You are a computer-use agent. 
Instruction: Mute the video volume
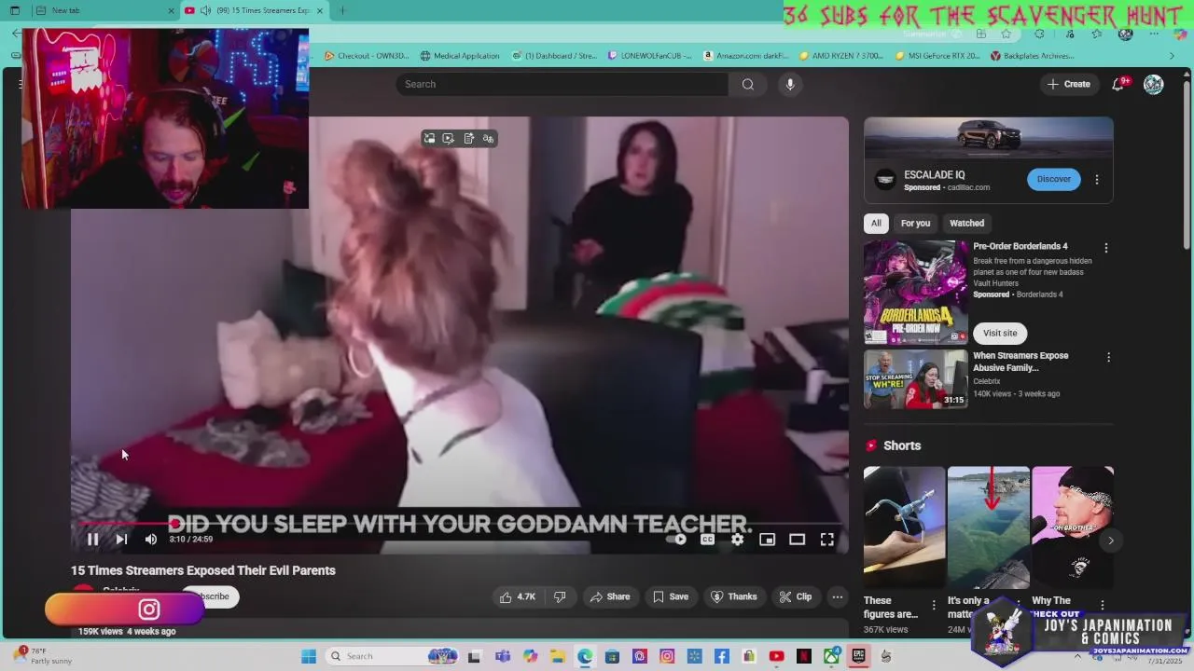pos(150,539)
